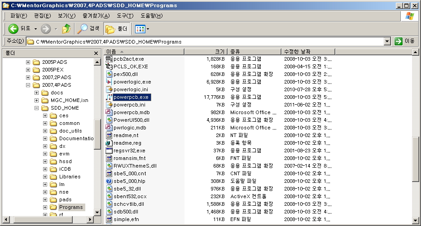Image resolution: width=421 pixels, height=226 pixels.
Task: Click the folder tree right scroll arrow
Action: pos(90,220)
